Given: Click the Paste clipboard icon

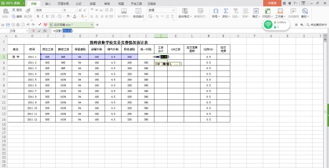Looking at the screenshot, I should pos(5,11).
